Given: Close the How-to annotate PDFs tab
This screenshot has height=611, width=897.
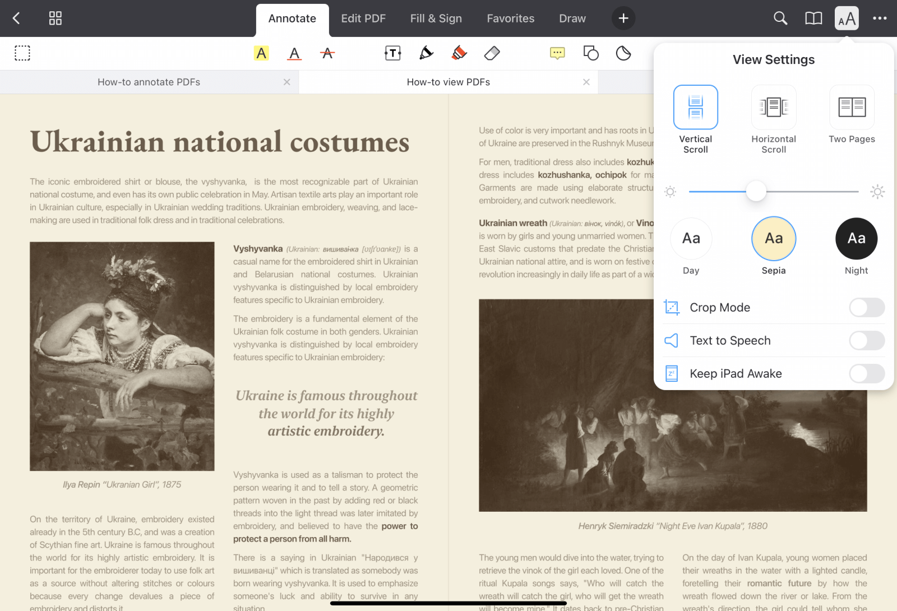Looking at the screenshot, I should 286,82.
